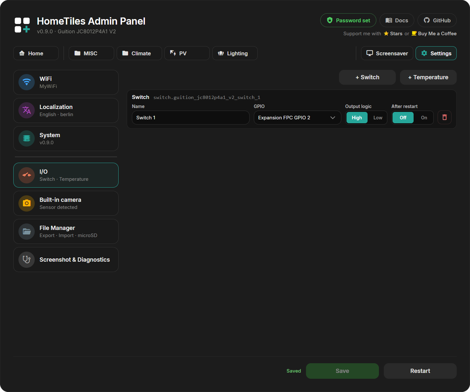Click the GitHub octocat icon
This screenshot has height=392, width=470.
click(x=427, y=20)
